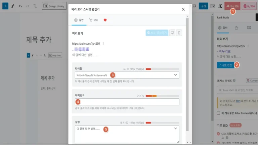This screenshot has height=145, width=258.
Task: Open three-dot menu beside sidebar URL
Action: pyautogui.click(x=248, y=46)
